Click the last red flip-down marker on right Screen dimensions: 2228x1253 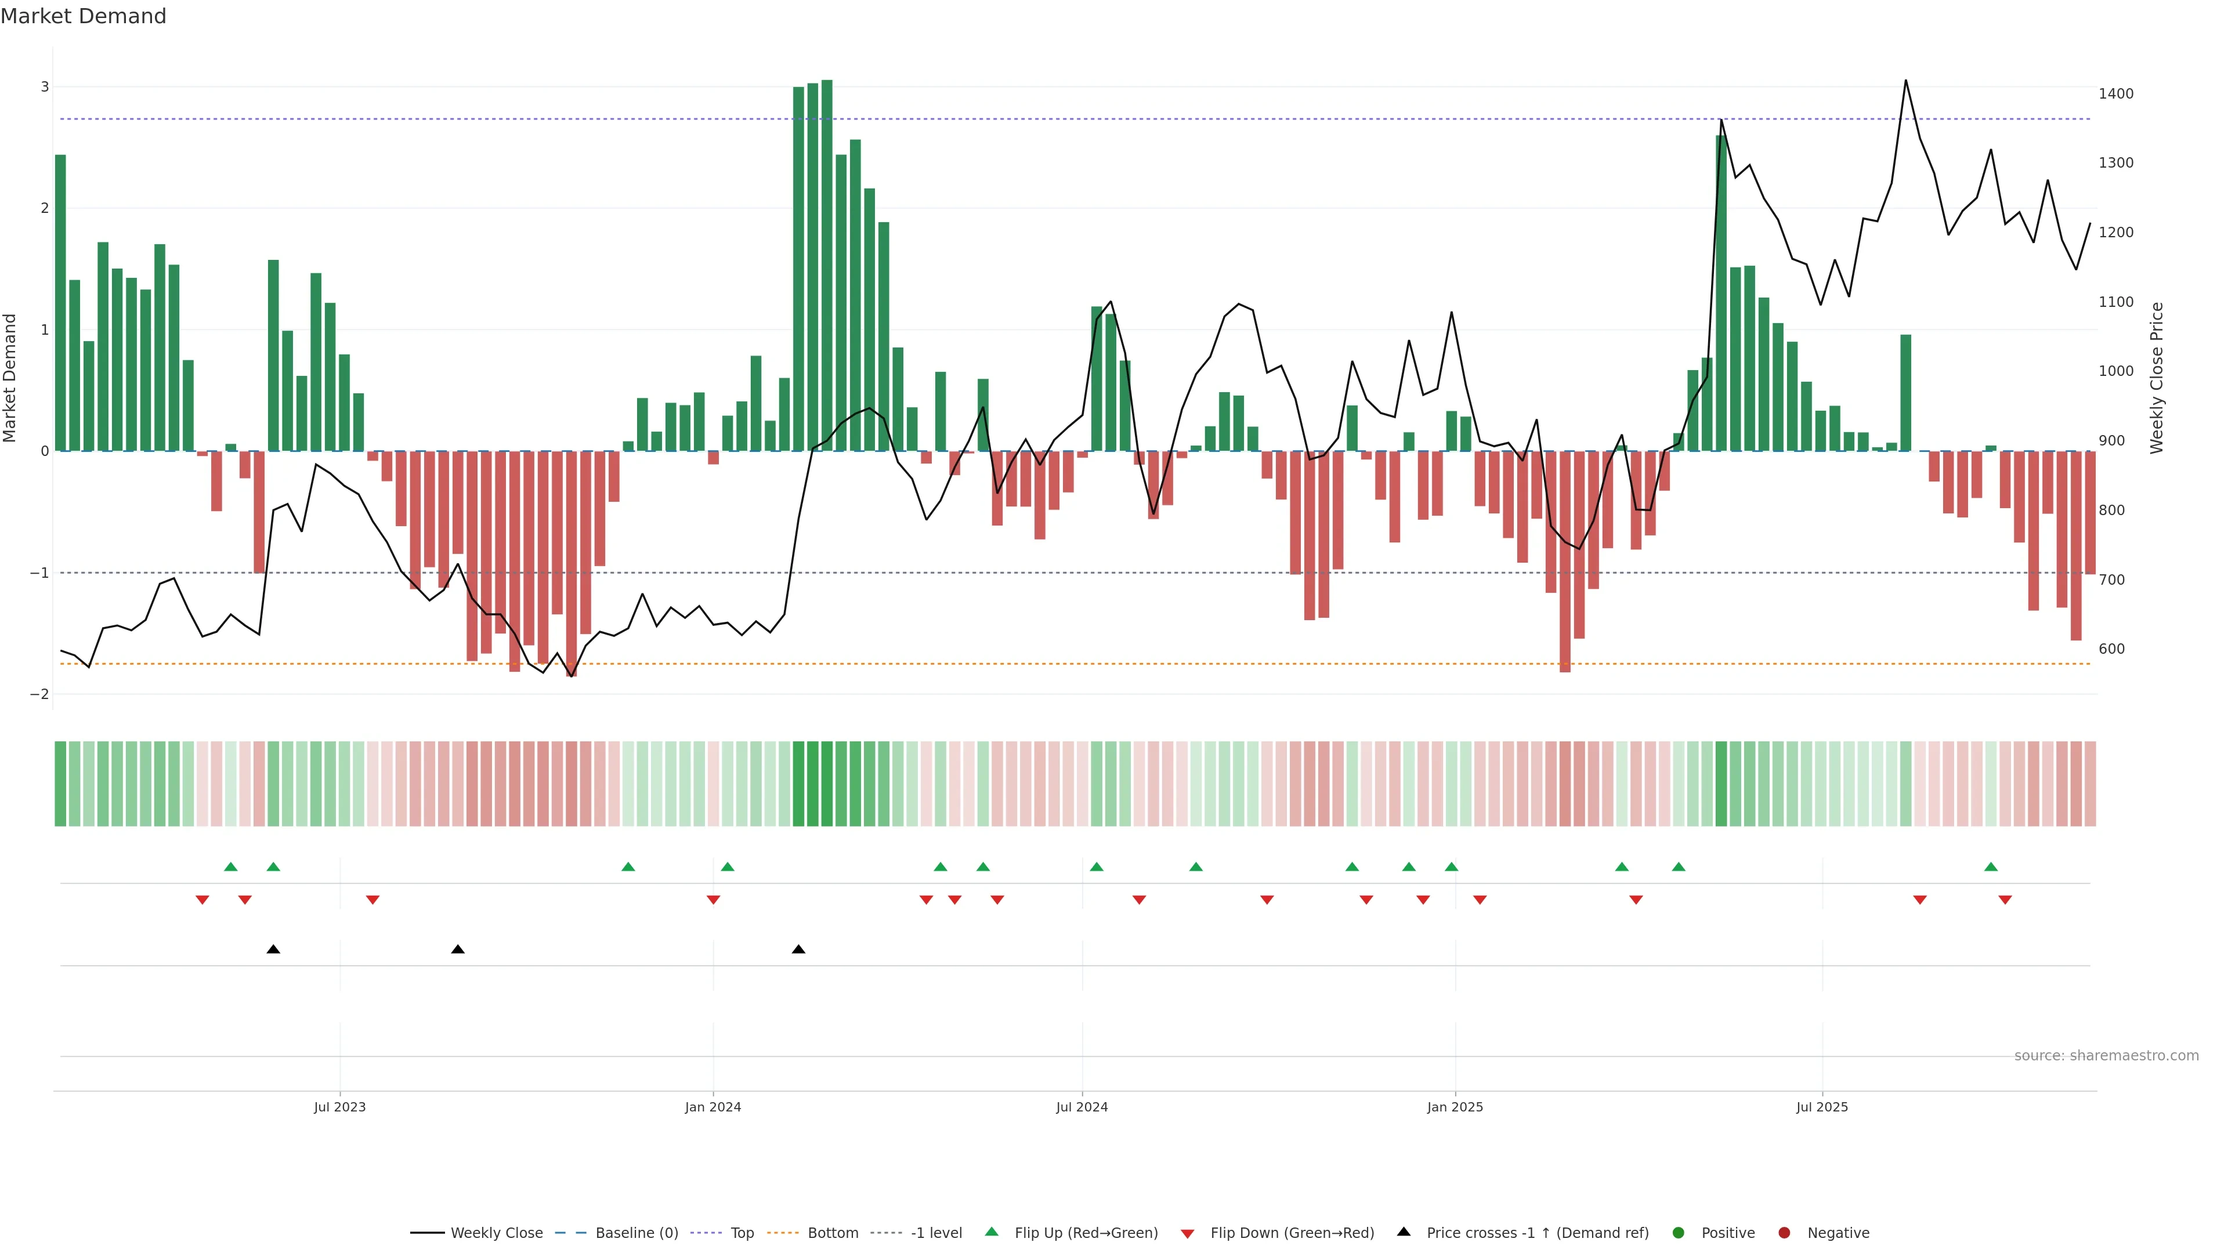(2005, 900)
